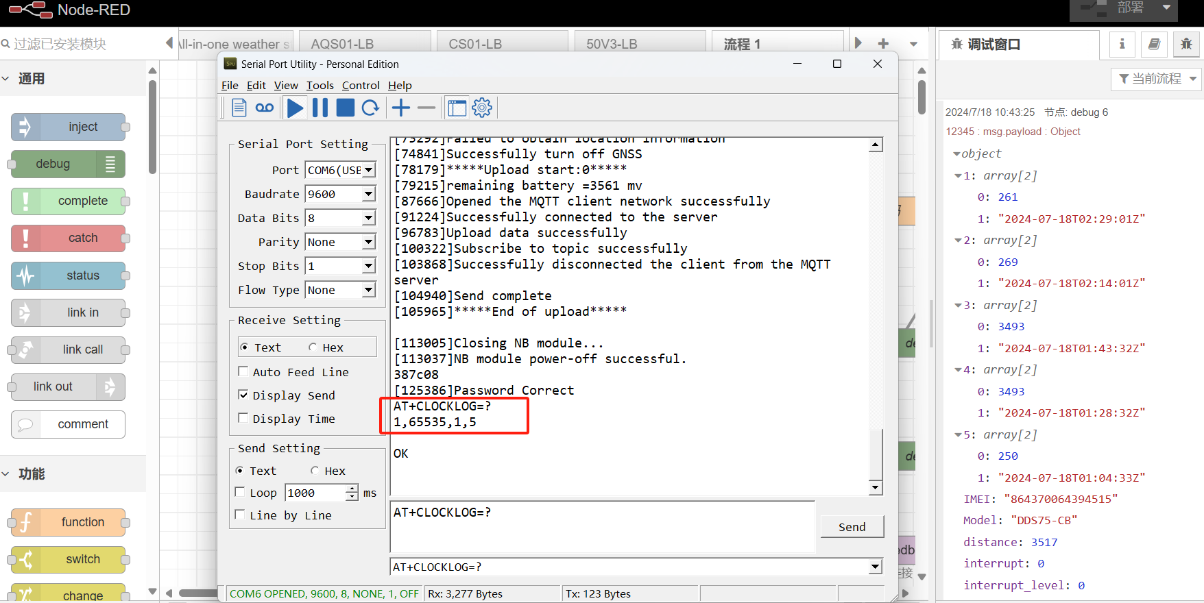Click the new document icon in the Serial Port Utility toolbar
Screen dimensions: 1204x603
(x=239, y=108)
